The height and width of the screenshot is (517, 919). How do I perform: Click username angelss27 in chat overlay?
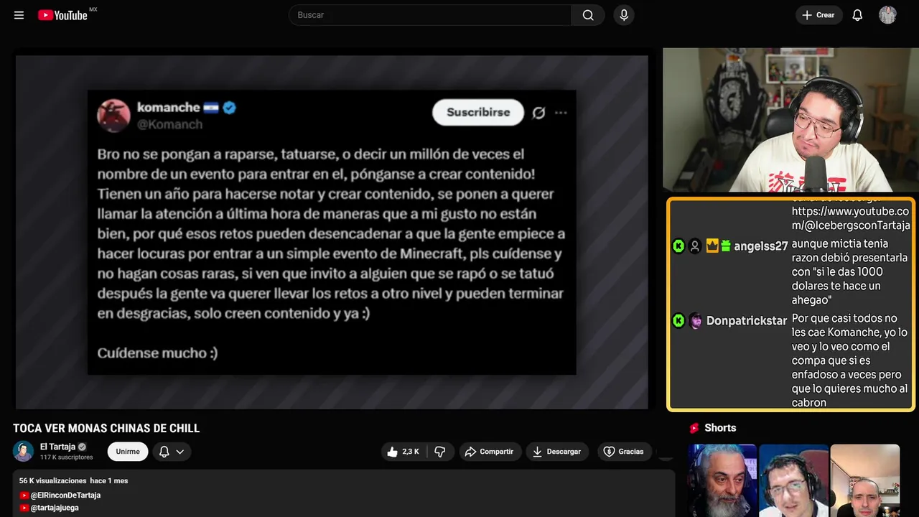(760, 246)
